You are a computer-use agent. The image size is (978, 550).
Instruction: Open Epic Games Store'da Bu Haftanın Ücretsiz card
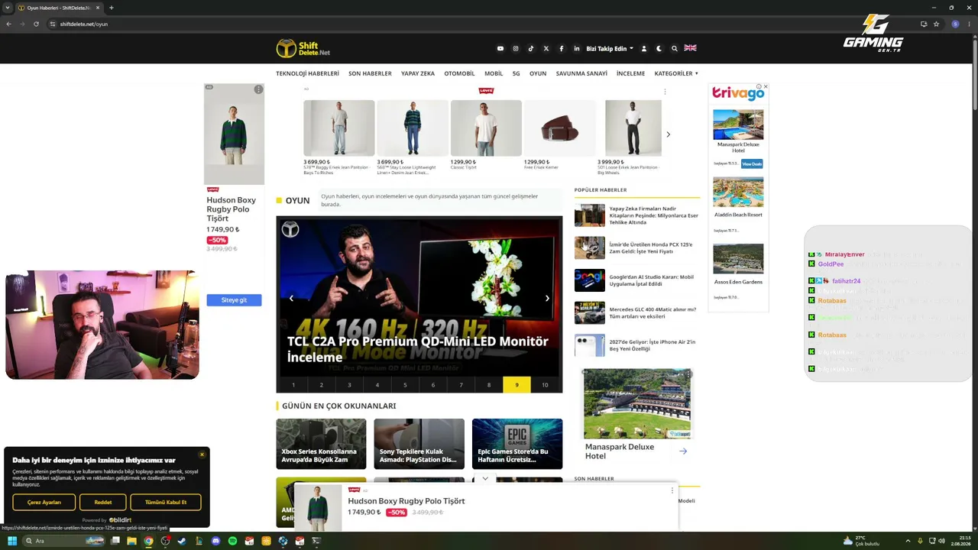click(517, 444)
